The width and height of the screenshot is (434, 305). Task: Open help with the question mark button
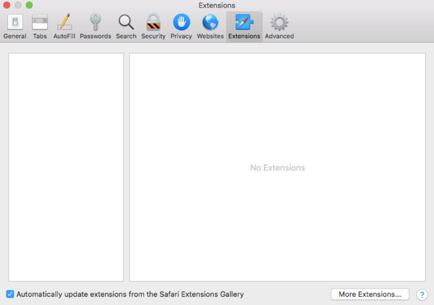[422, 294]
